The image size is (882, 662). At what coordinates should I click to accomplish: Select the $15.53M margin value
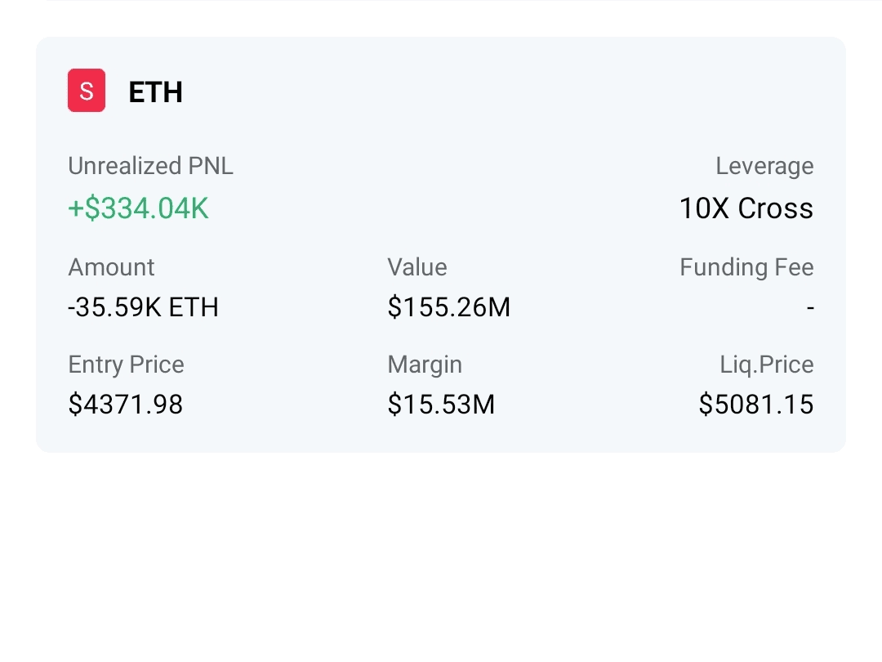point(441,404)
